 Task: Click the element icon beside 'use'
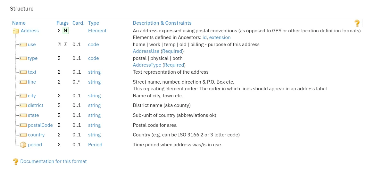[23, 45]
